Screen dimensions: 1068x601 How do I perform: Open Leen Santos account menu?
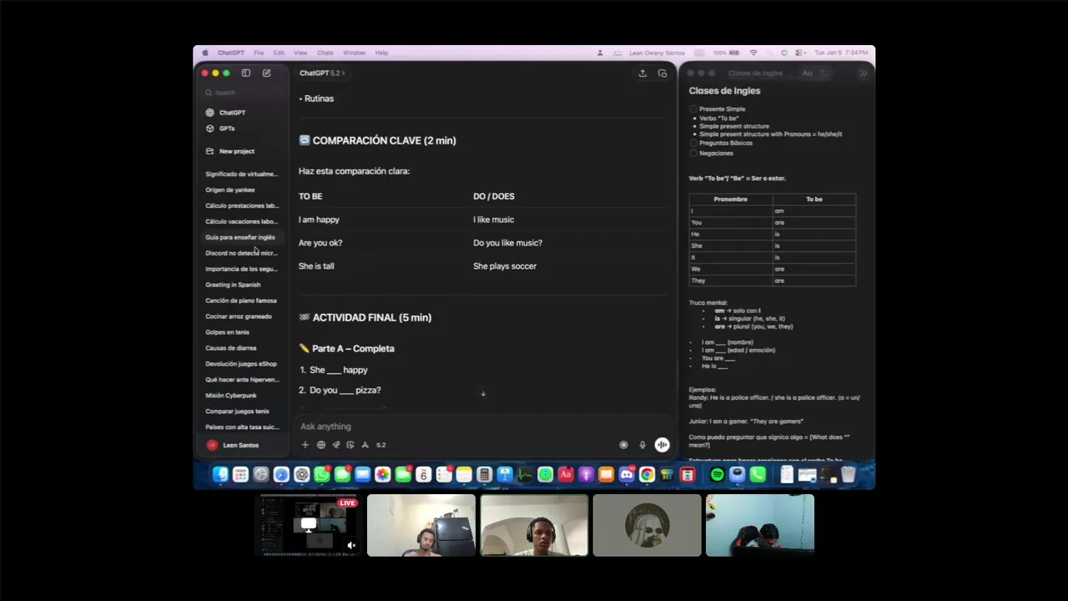241,445
